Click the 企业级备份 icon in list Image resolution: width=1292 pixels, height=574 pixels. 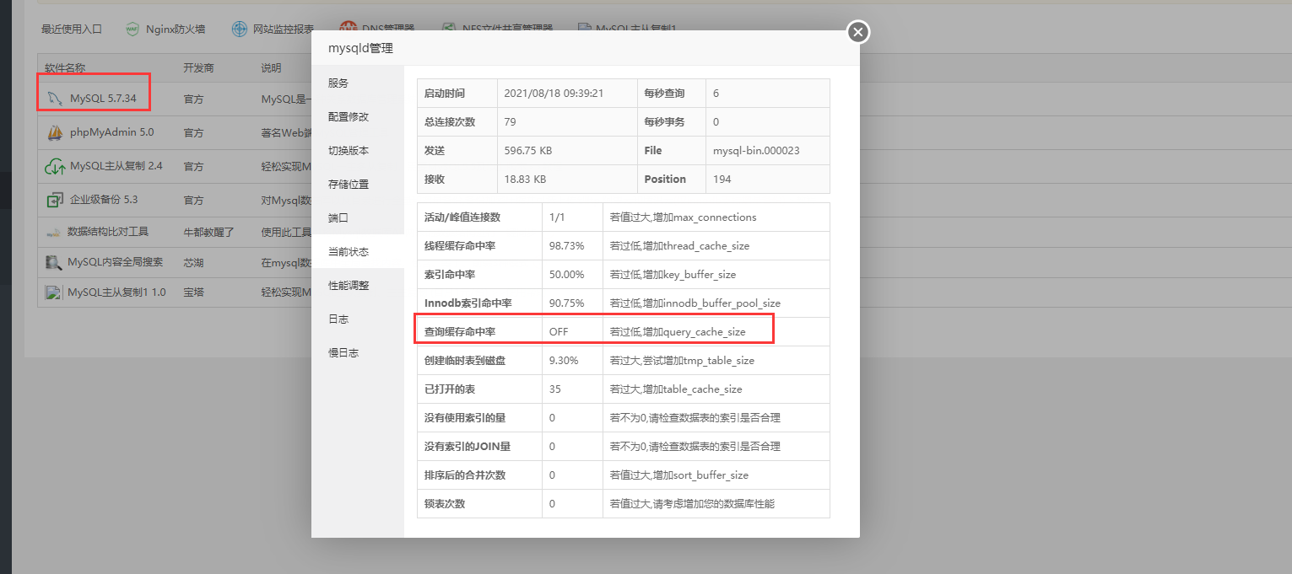[x=55, y=200]
